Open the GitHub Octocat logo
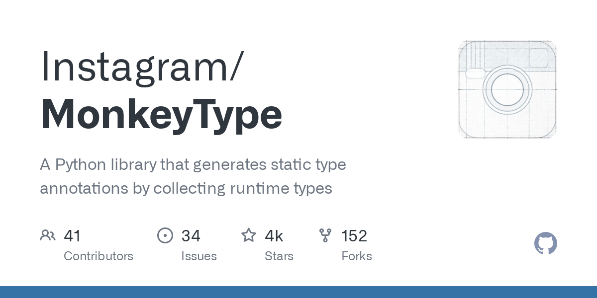 [546, 244]
